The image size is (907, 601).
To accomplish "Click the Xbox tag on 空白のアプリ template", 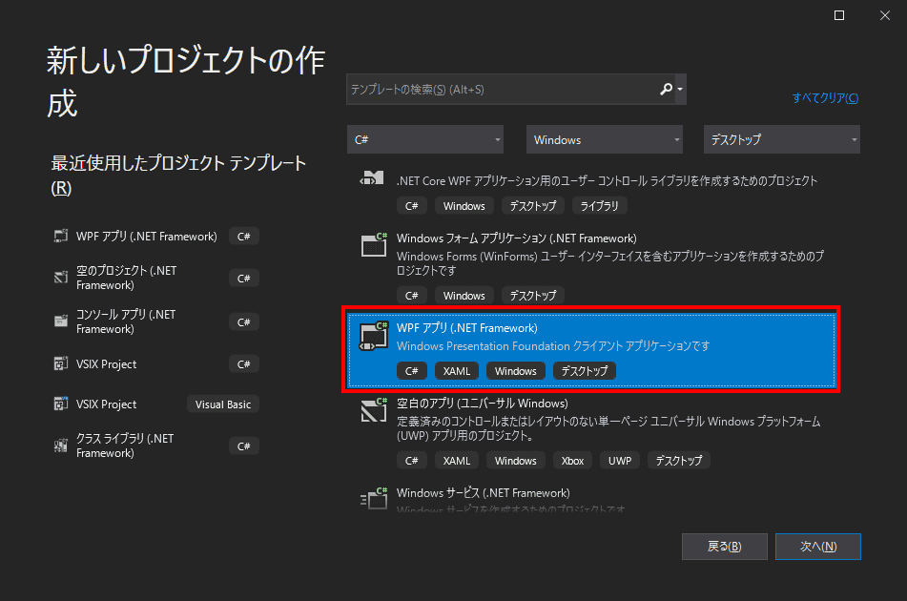I will 572,461.
